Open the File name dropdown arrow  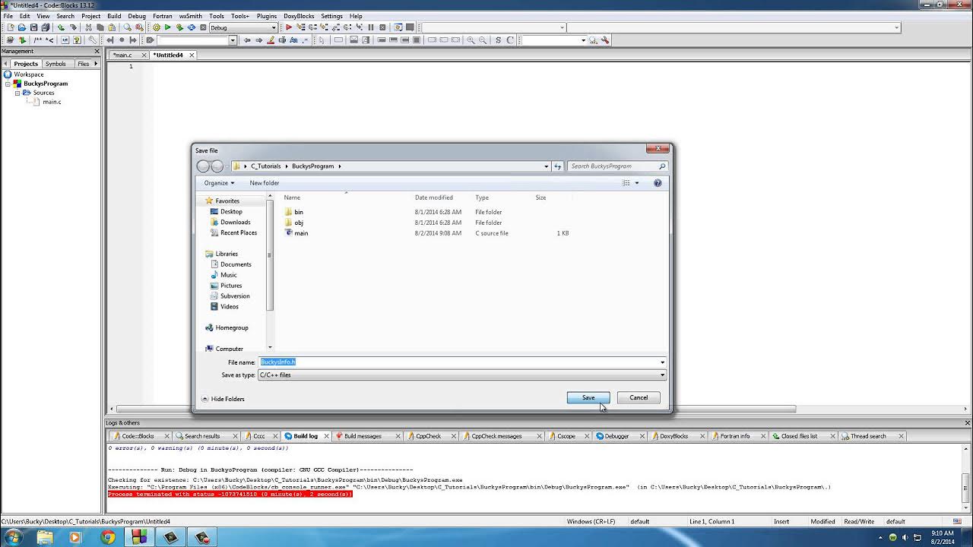(x=662, y=362)
